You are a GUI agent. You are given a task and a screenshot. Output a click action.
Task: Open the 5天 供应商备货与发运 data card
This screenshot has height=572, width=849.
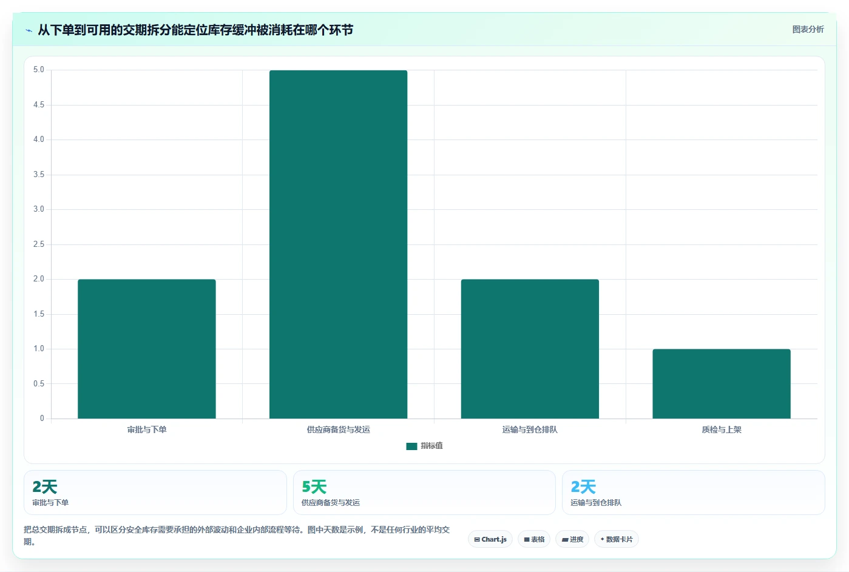click(x=424, y=493)
